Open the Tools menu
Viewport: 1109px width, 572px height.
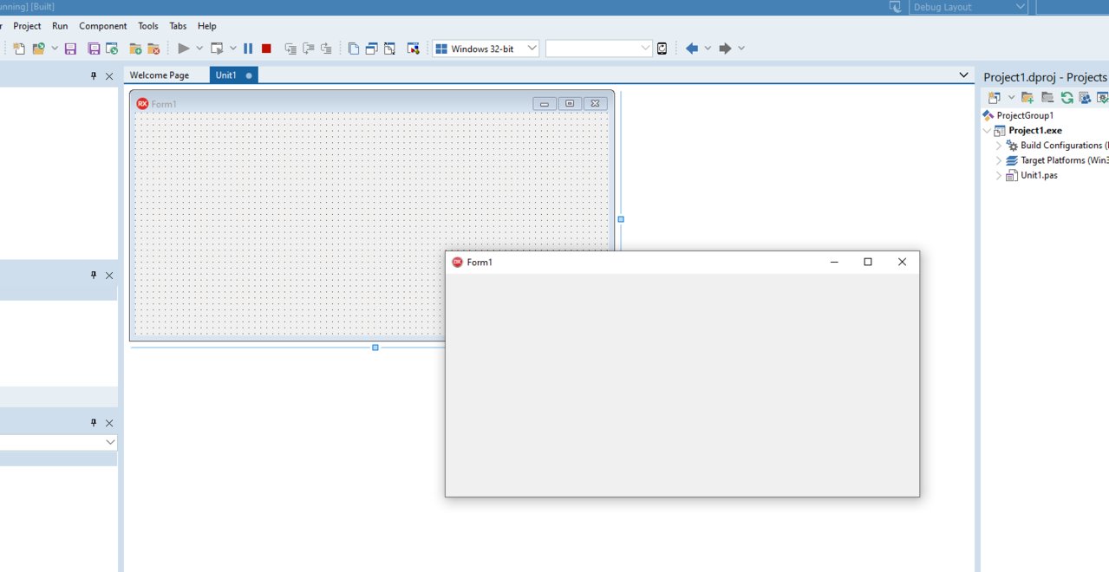(148, 26)
